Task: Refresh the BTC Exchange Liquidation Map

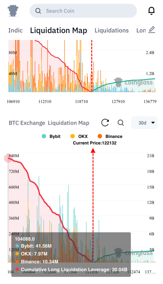Action: point(105,123)
